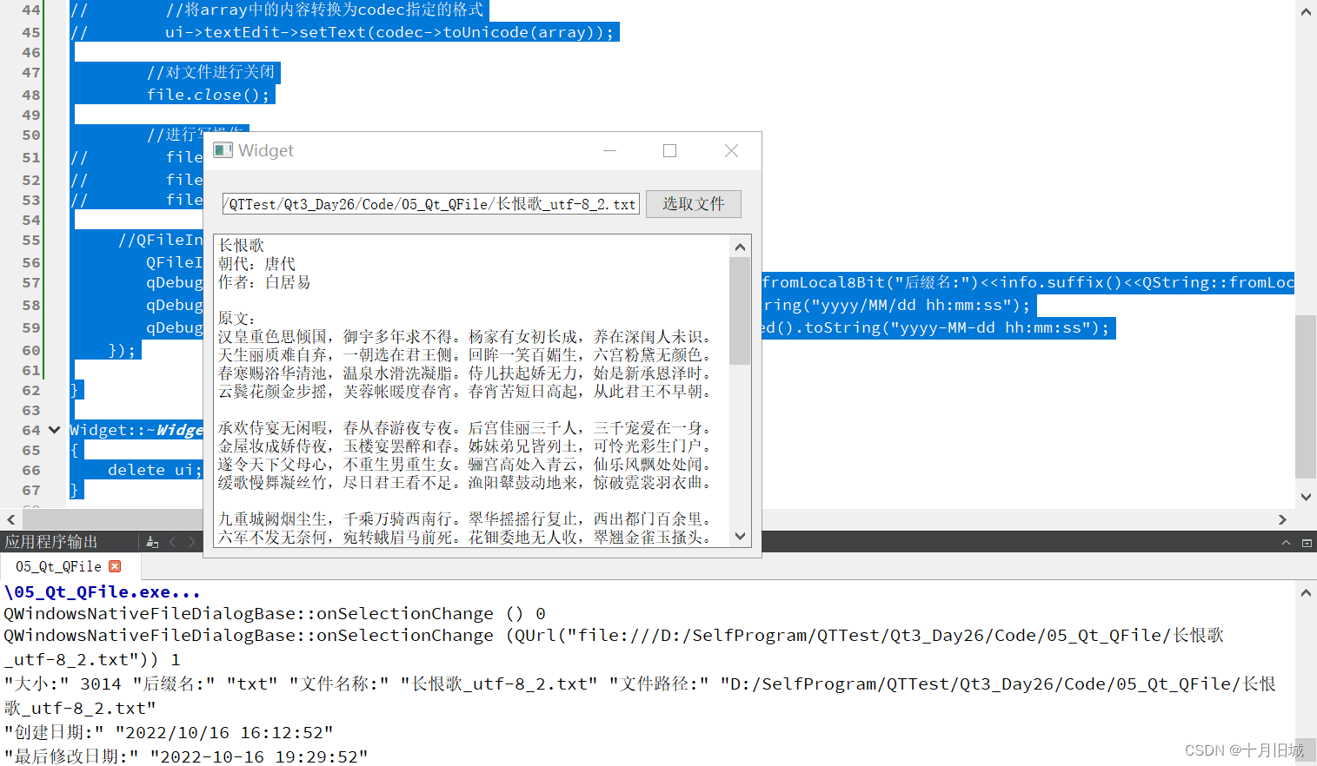Click the 'delete ui;' code line

point(155,470)
